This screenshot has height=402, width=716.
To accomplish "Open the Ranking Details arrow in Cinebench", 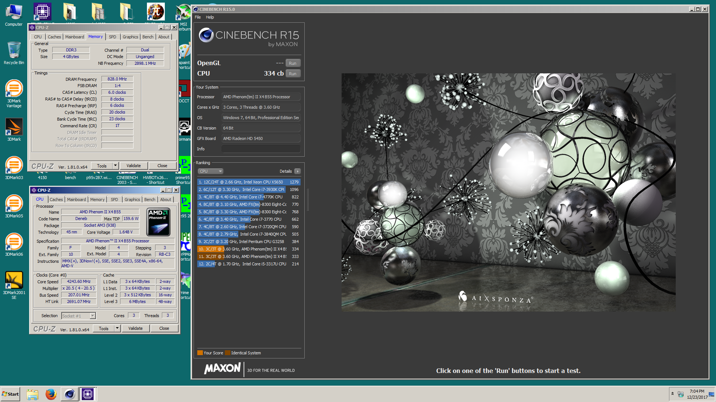I will [x=297, y=171].
